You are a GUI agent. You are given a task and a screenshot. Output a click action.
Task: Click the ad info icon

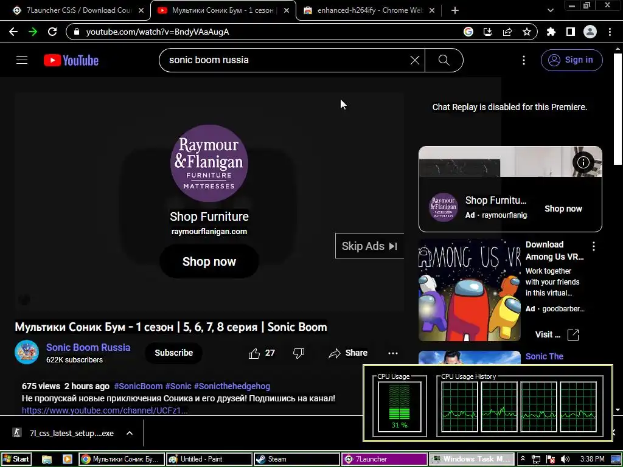click(x=583, y=162)
